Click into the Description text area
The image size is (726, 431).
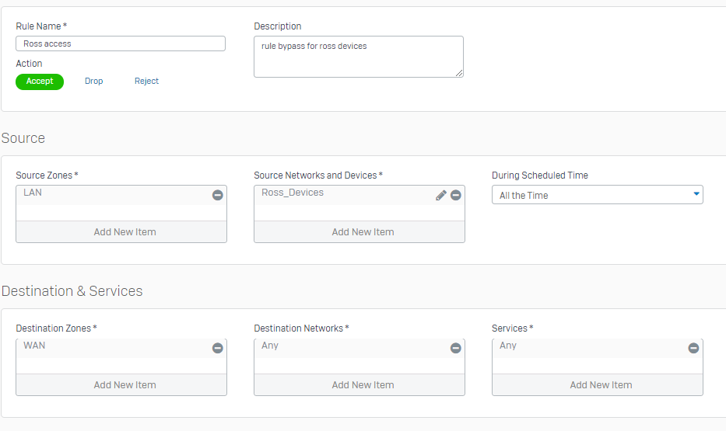coord(359,57)
